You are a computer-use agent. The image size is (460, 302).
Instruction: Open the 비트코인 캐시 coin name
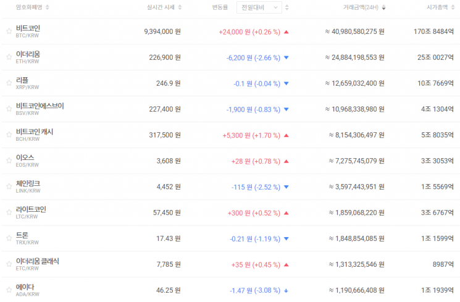click(35, 132)
